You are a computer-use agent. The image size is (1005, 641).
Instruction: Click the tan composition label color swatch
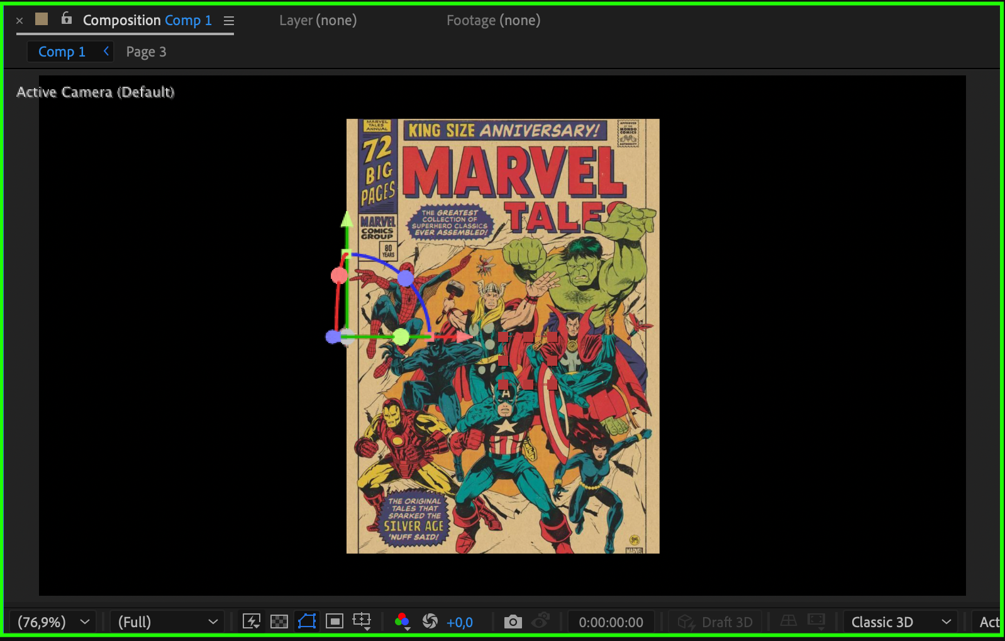tap(42, 19)
